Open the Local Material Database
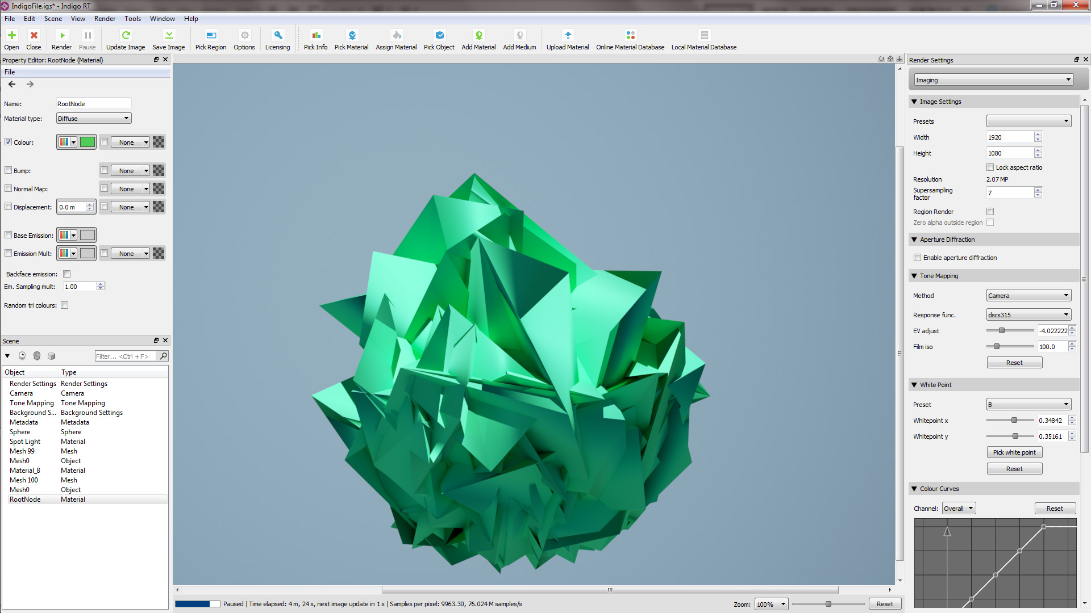 coord(704,35)
